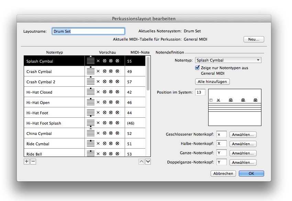The width and height of the screenshot is (292, 201).
Task: Click staff position icon in Crash Cymbal 2 row
Action: pos(91,81)
